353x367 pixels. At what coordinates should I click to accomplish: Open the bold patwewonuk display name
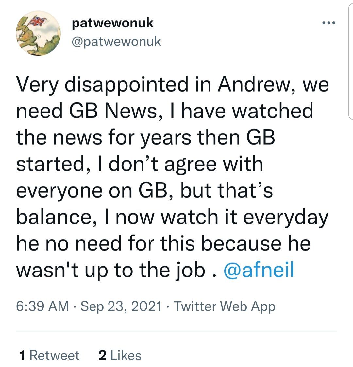(112, 23)
